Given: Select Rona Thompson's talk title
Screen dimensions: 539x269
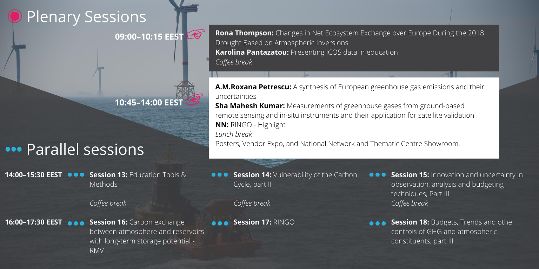Looking at the screenshot, I should pyautogui.click(x=349, y=37).
